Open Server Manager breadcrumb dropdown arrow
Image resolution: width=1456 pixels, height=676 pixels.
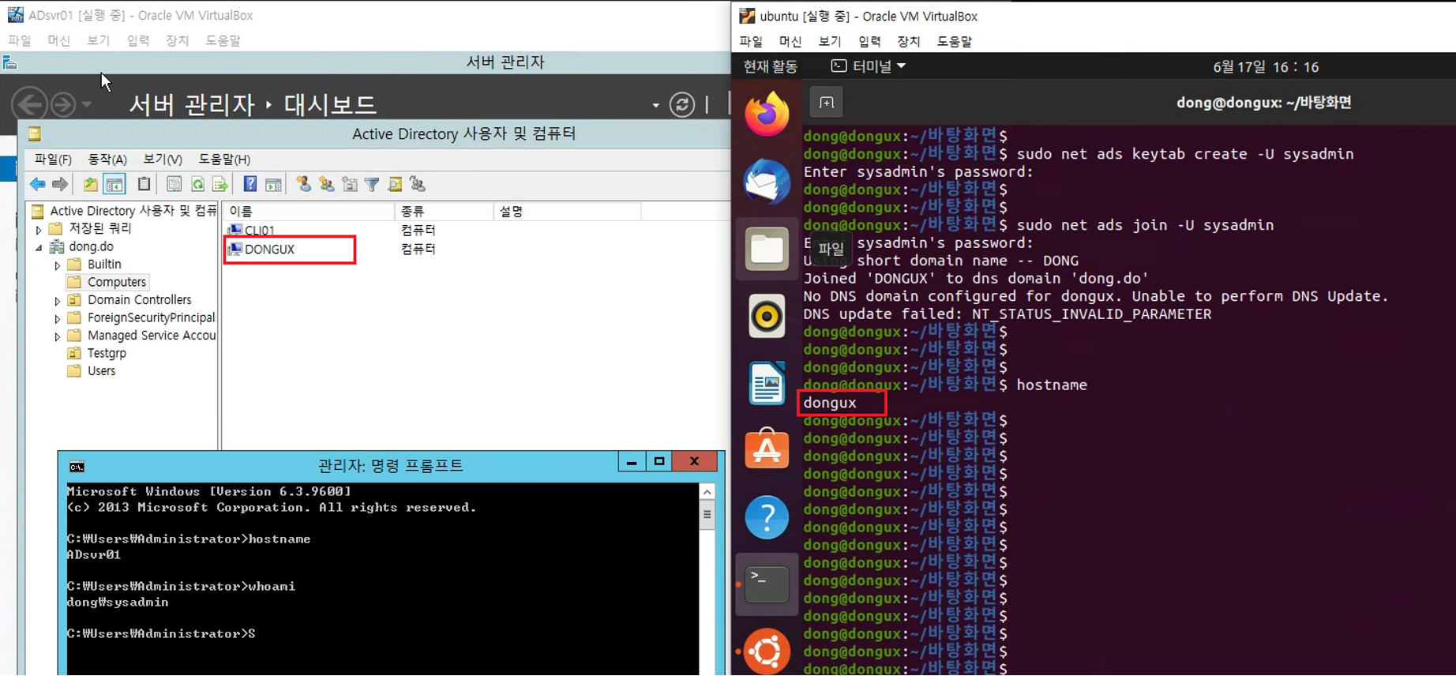pos(655,105)
